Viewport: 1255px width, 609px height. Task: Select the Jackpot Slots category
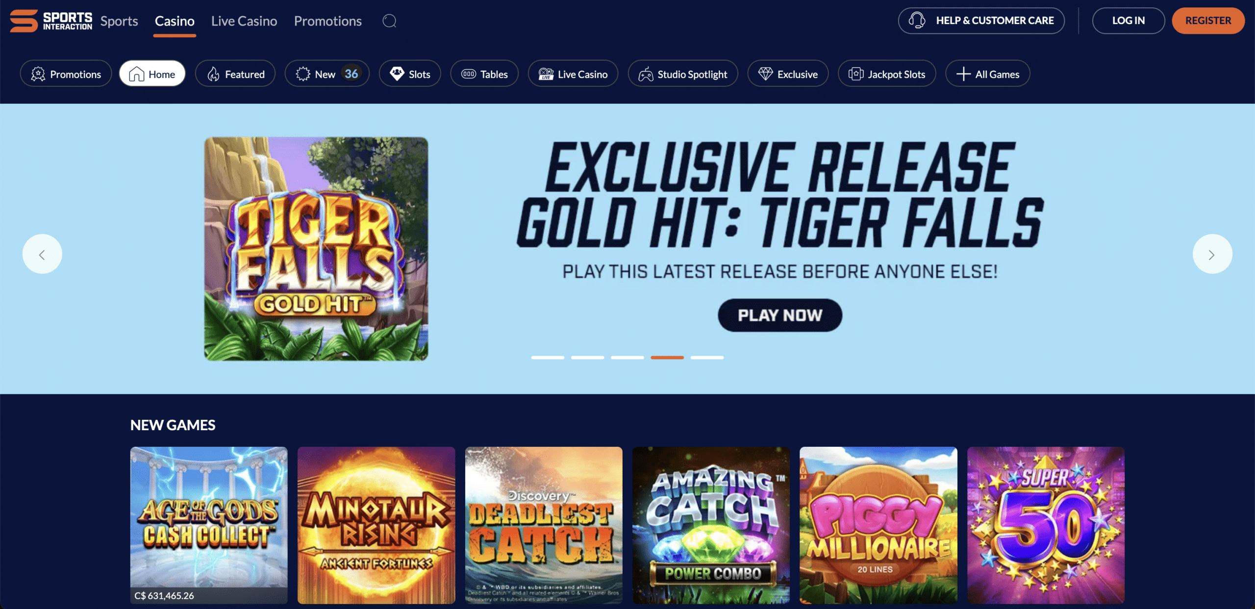(x=887, y=74)
